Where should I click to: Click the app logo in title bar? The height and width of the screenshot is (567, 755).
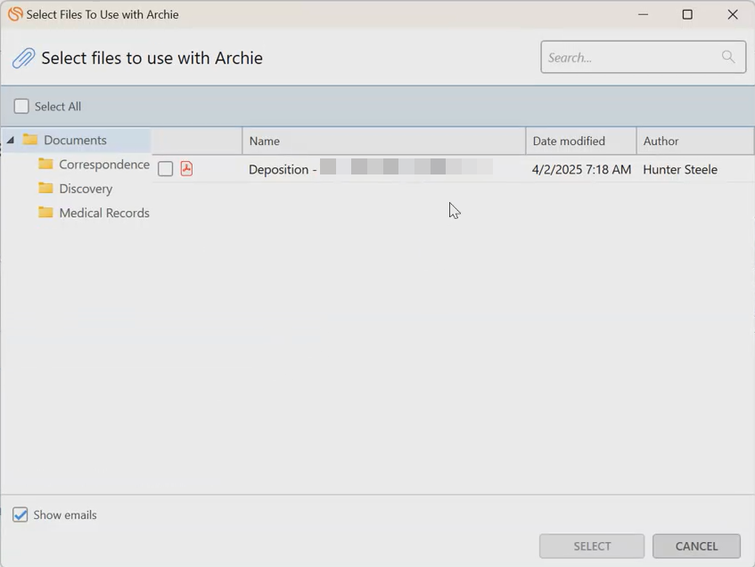click(x=14, y=14)
